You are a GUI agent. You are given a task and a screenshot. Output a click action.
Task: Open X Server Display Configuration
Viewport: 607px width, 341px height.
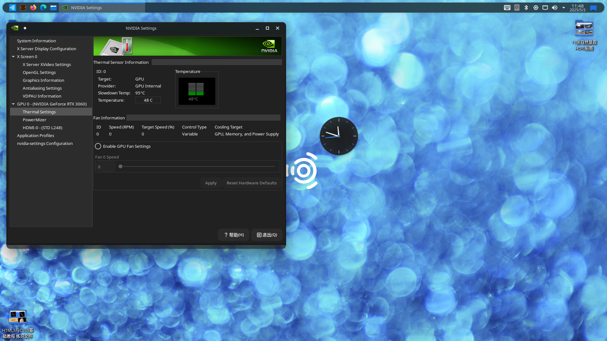[x=46, y=49]
